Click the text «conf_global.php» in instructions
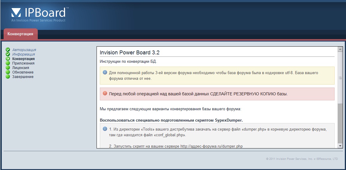The image size is (346, 170). [x=170, y=135]
